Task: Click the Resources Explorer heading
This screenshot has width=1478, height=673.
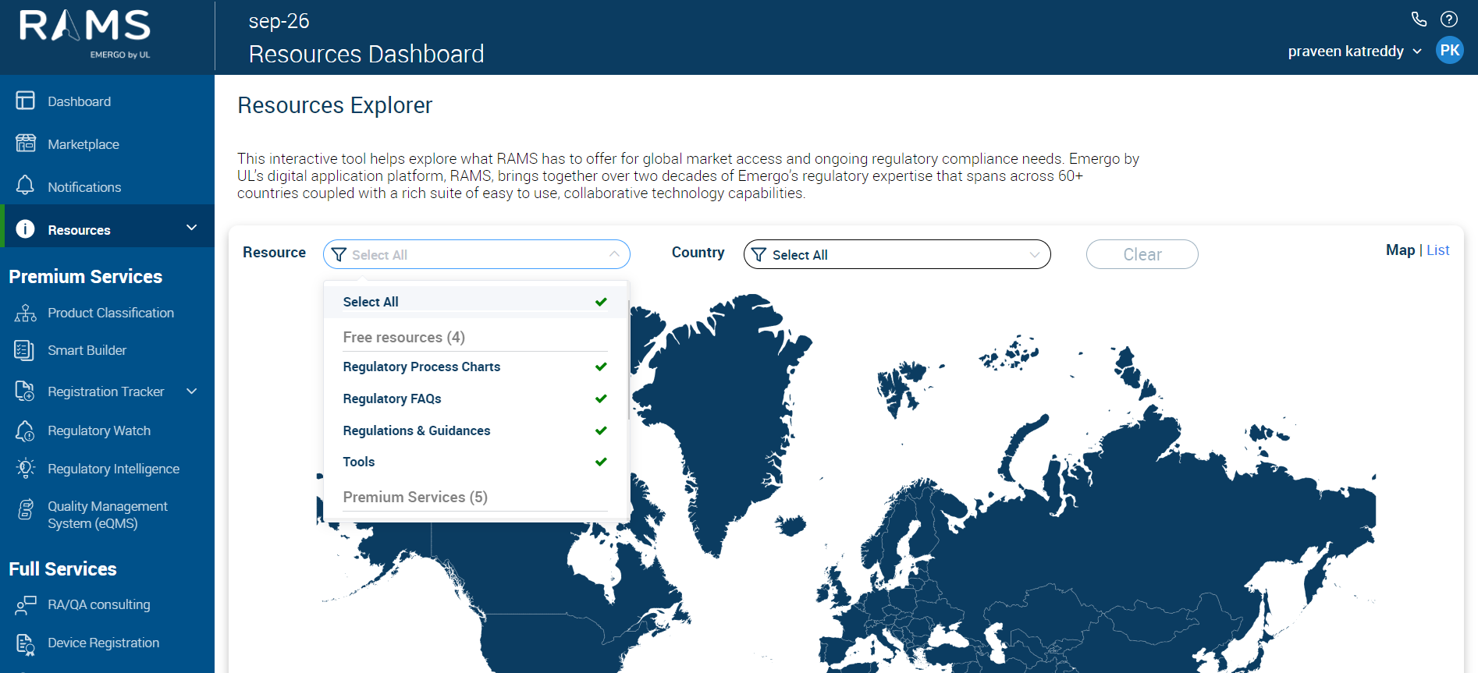Action: [335, 105]
